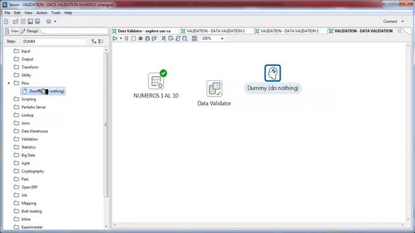Debug the transformation with the bug icon
The height and width of the screenshot is (233, 415).
(x=147, y=39)
